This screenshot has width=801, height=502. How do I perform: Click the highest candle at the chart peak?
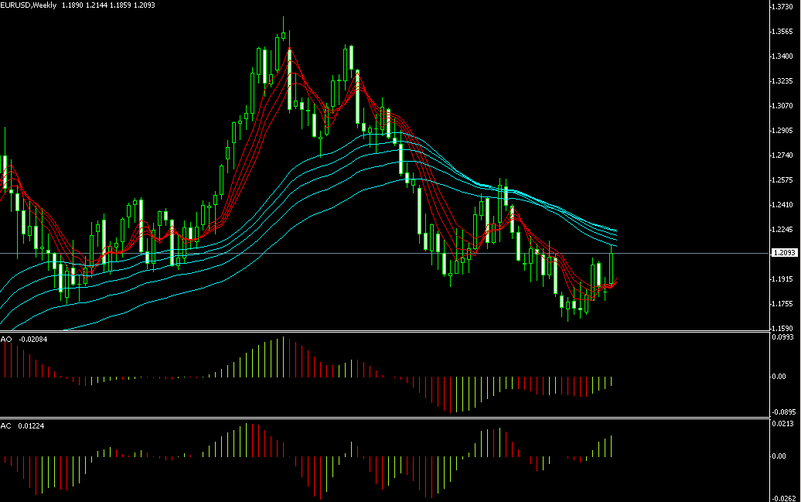[x=284, y=35]
